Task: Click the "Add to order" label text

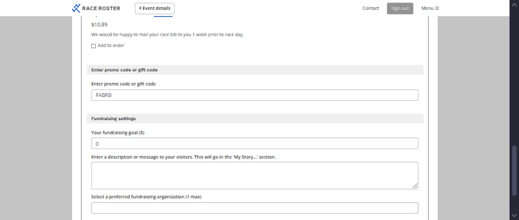Action: pyautogui.click(x=111, y=45)
